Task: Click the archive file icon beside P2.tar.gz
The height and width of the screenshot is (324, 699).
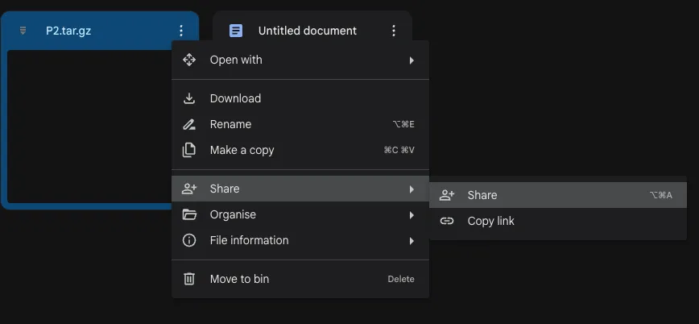Action: pos(23,31)
